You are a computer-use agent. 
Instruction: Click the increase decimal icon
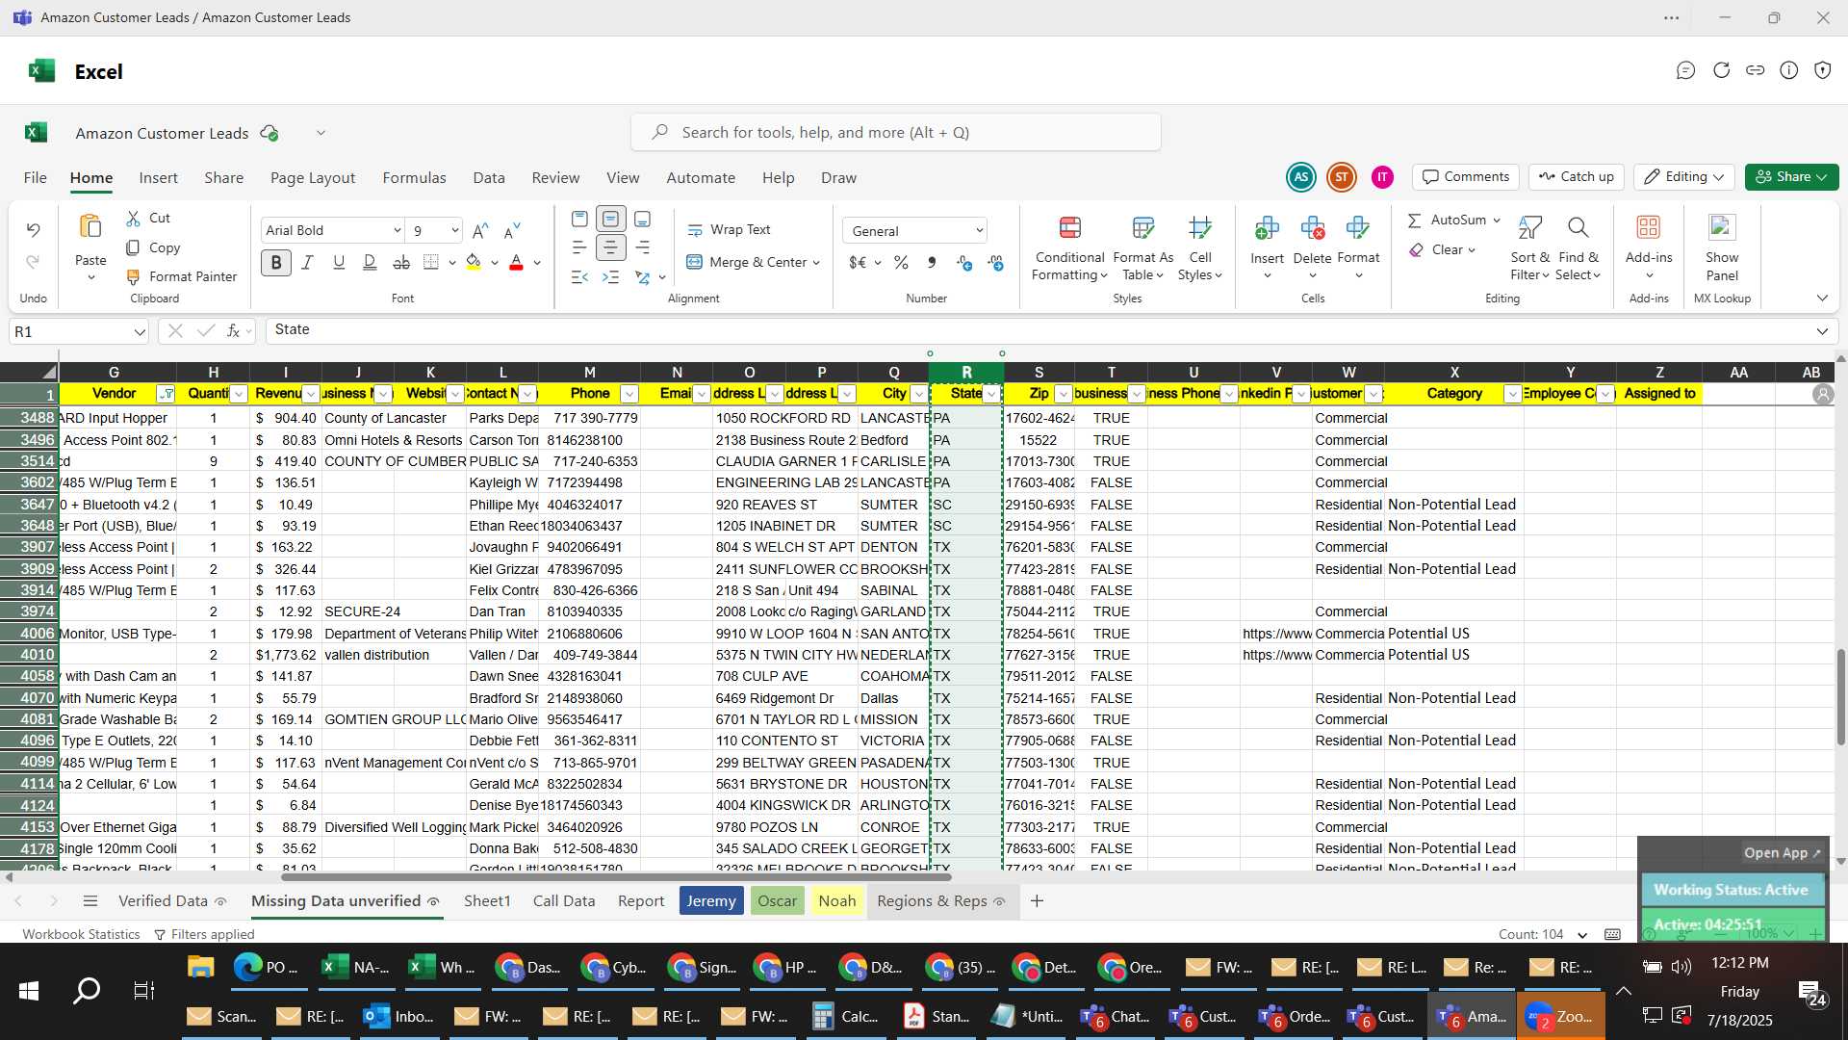[964, 262]
